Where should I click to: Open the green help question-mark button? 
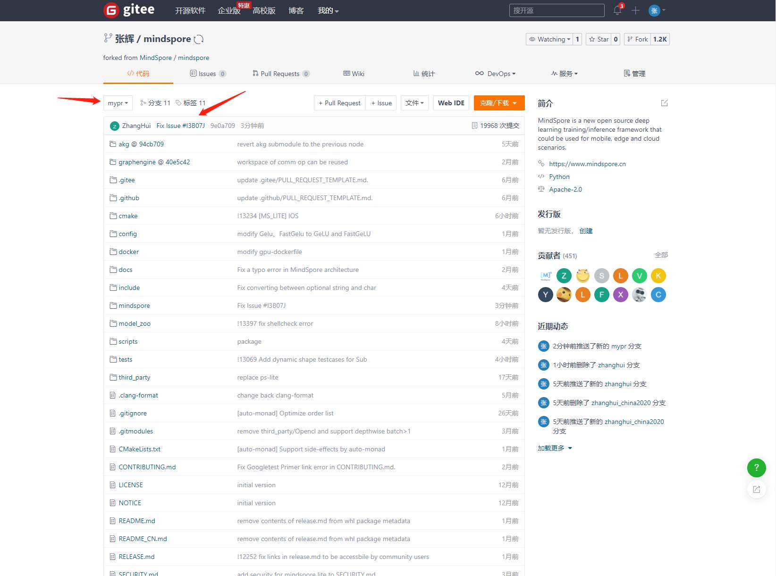756,467
